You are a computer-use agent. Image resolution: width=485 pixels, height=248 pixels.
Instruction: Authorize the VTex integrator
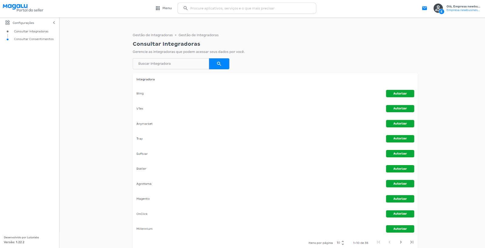(x=400, y=109)
